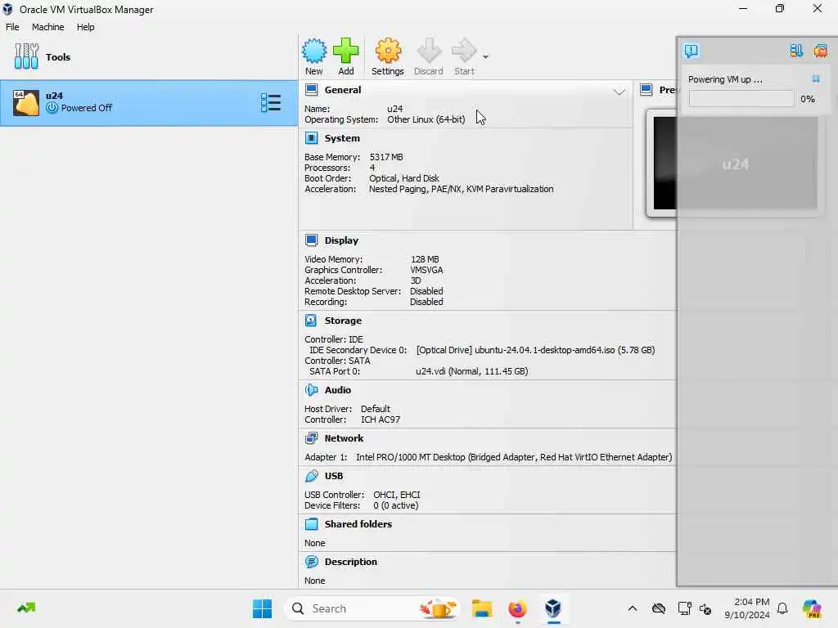Click the Boot Order value Optical, Hard Disk
This screenshot has height=628, width=838.
click(404, 178)
